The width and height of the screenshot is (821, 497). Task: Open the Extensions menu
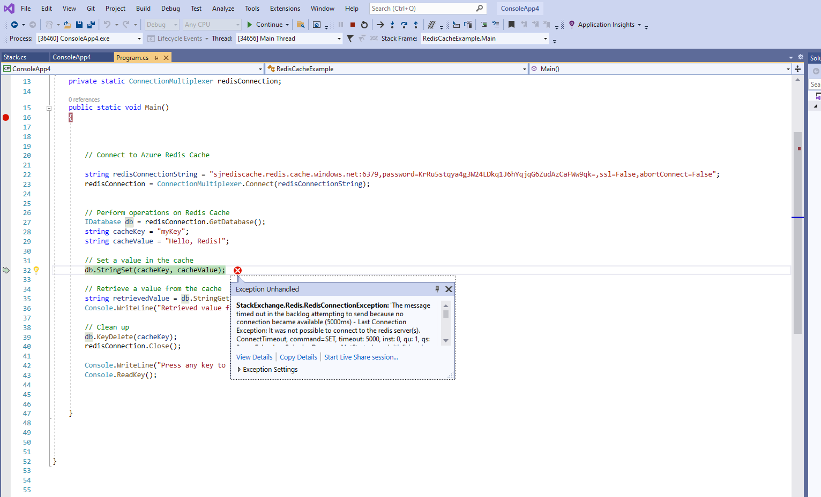285,9
